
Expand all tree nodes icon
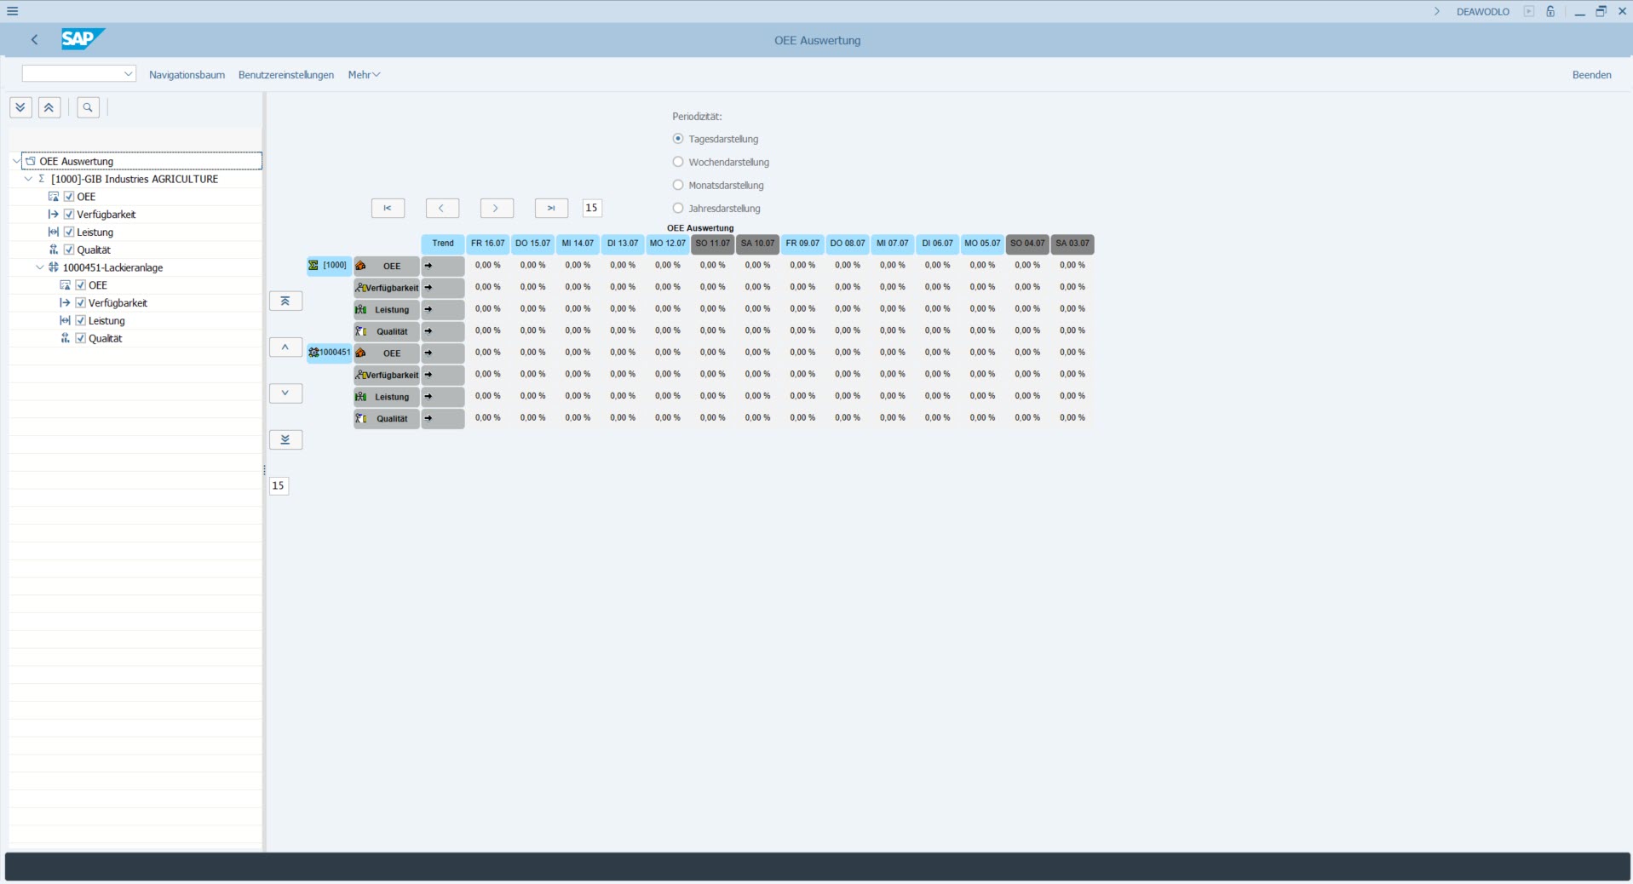tap(20, 107)
